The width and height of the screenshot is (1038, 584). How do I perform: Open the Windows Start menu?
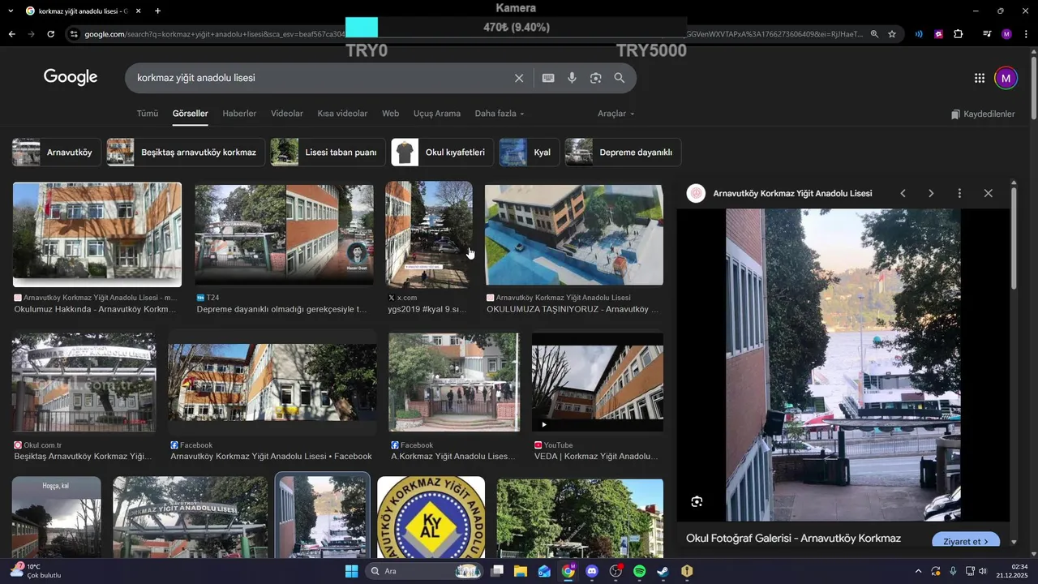pos(351,571)
